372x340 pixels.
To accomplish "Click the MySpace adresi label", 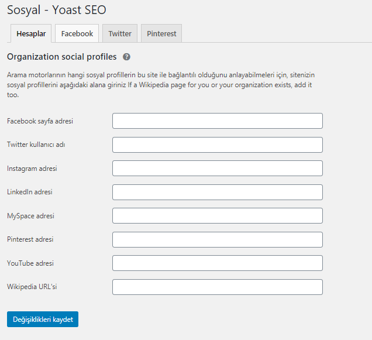I will tap(30, 216).
